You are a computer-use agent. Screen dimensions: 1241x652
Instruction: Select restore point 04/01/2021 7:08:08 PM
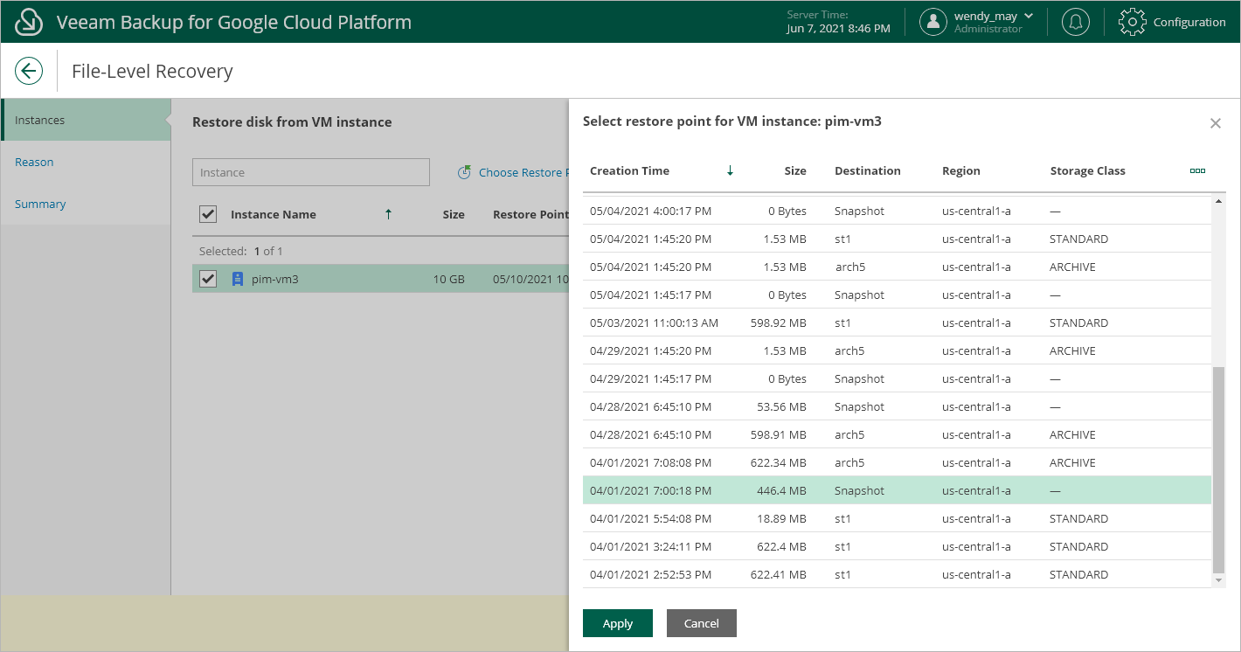[898, 462]
